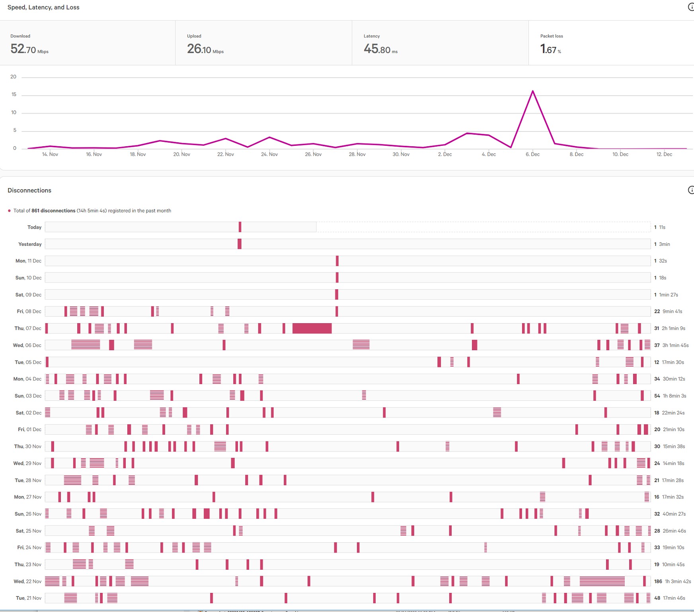The width and height of the screenshot is (694, 612).
Task: Click the Mon, 27 Nov row label
Action: tap(28, 497)
